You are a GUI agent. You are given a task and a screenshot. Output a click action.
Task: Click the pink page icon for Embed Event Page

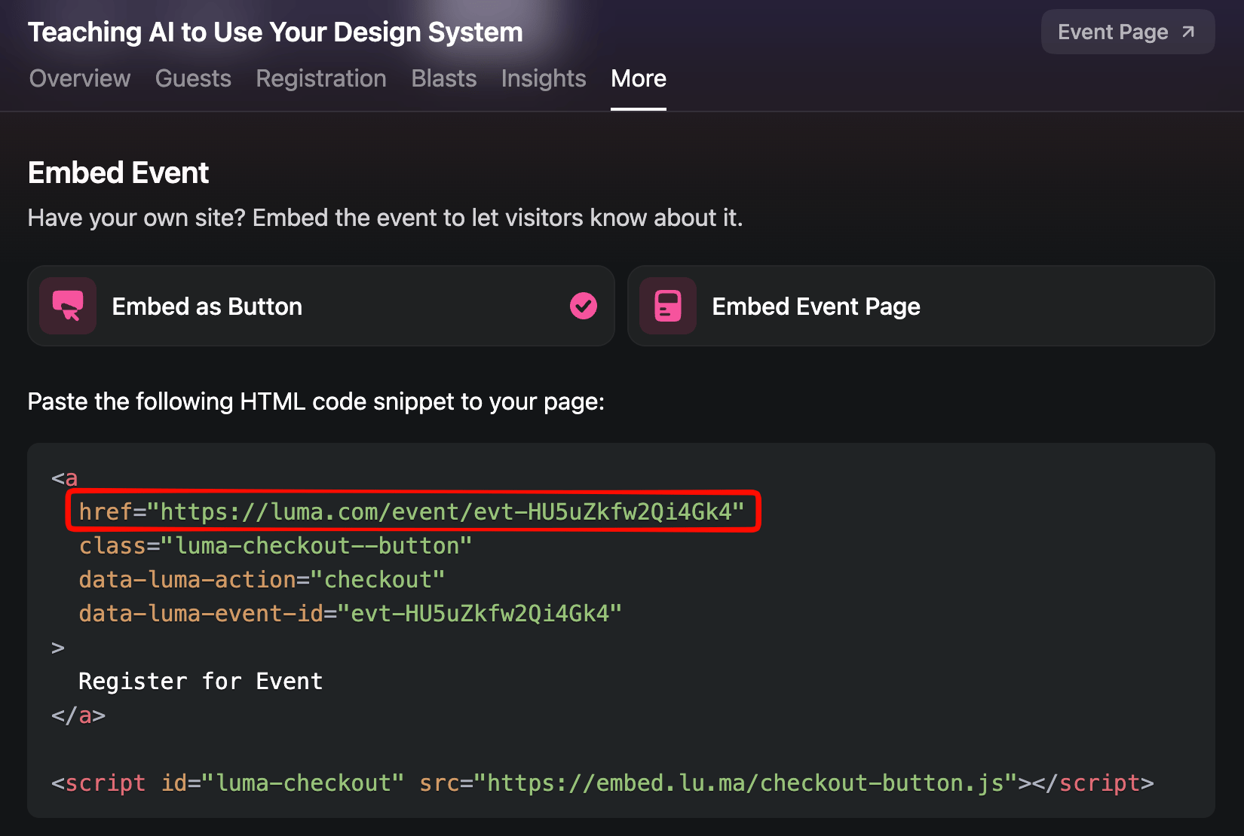[668, 306]
